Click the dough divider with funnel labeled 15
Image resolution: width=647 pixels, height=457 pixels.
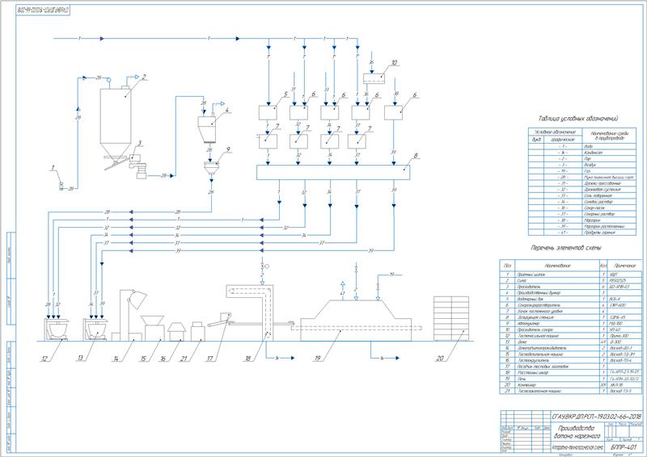(x=152, y=329)
